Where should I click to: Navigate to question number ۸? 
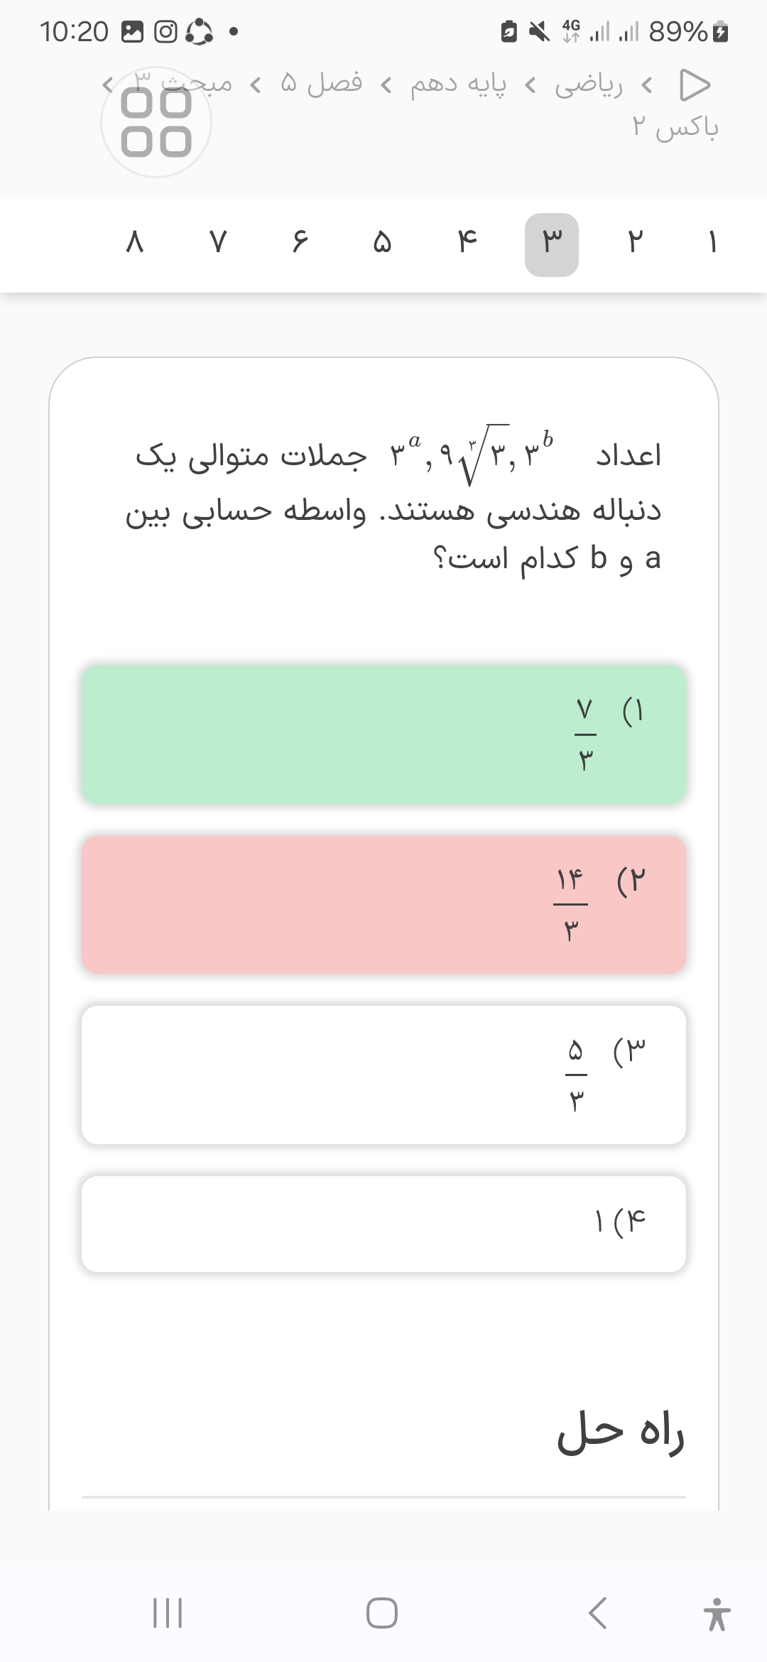[x=135, y=244]
